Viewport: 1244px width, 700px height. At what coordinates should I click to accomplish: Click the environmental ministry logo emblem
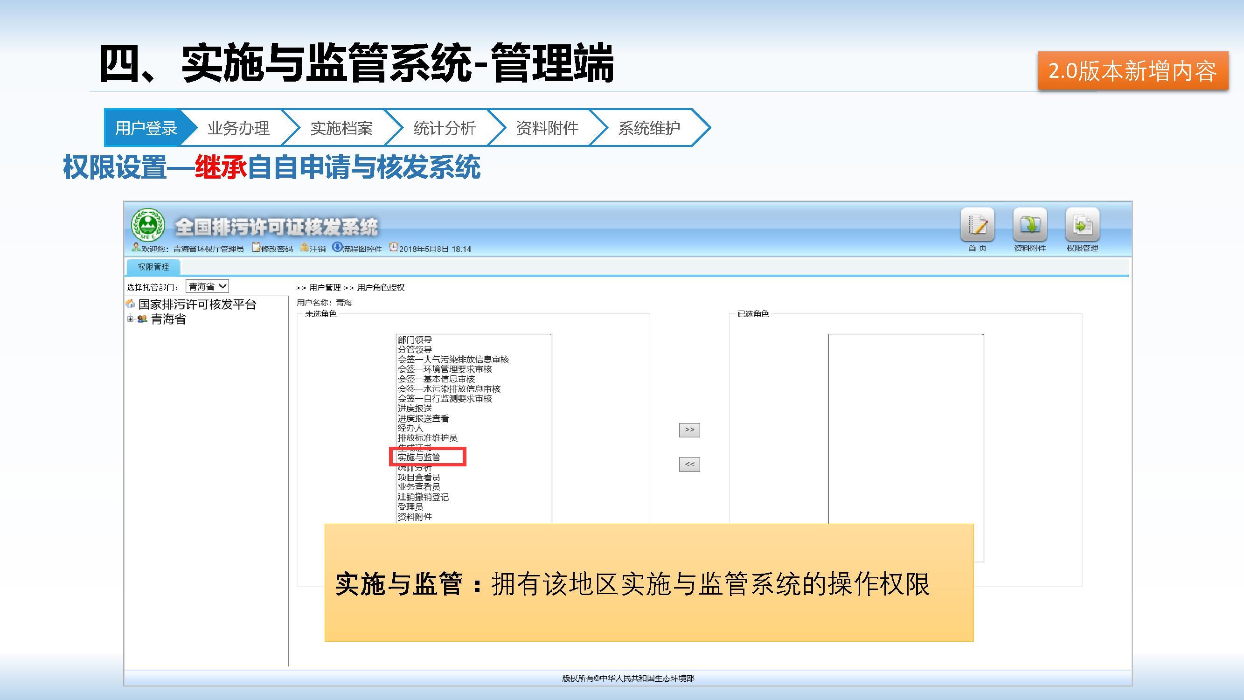pos(148,225)
